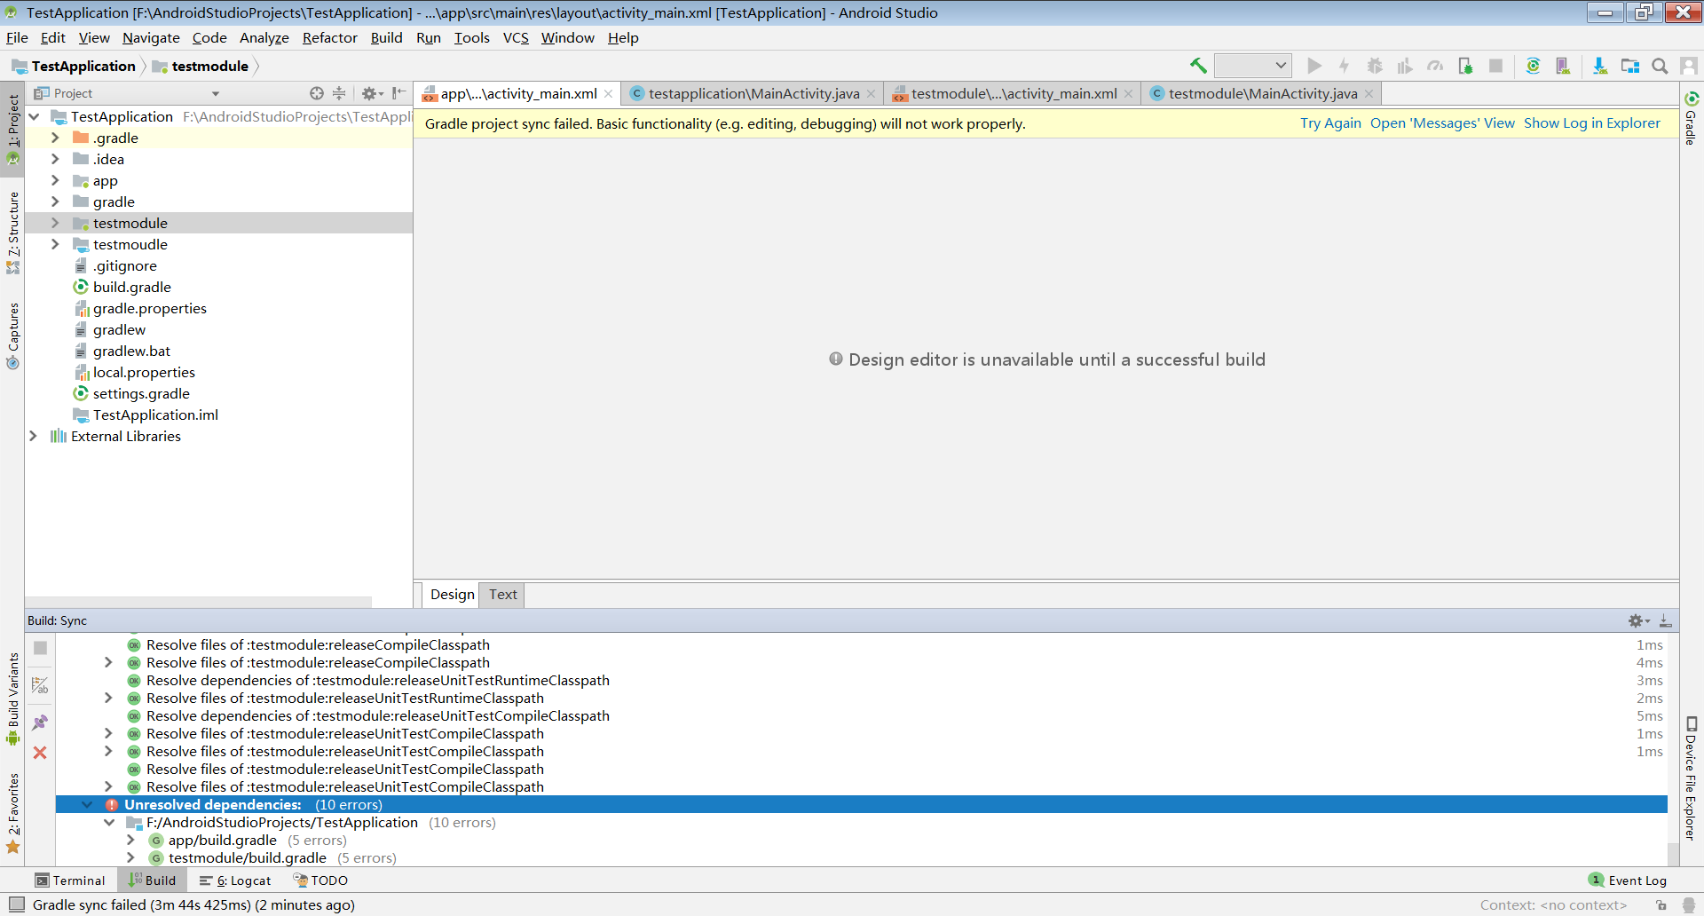
Task: Click the user account avatar icon
Action: click(x=1689, y=66)
